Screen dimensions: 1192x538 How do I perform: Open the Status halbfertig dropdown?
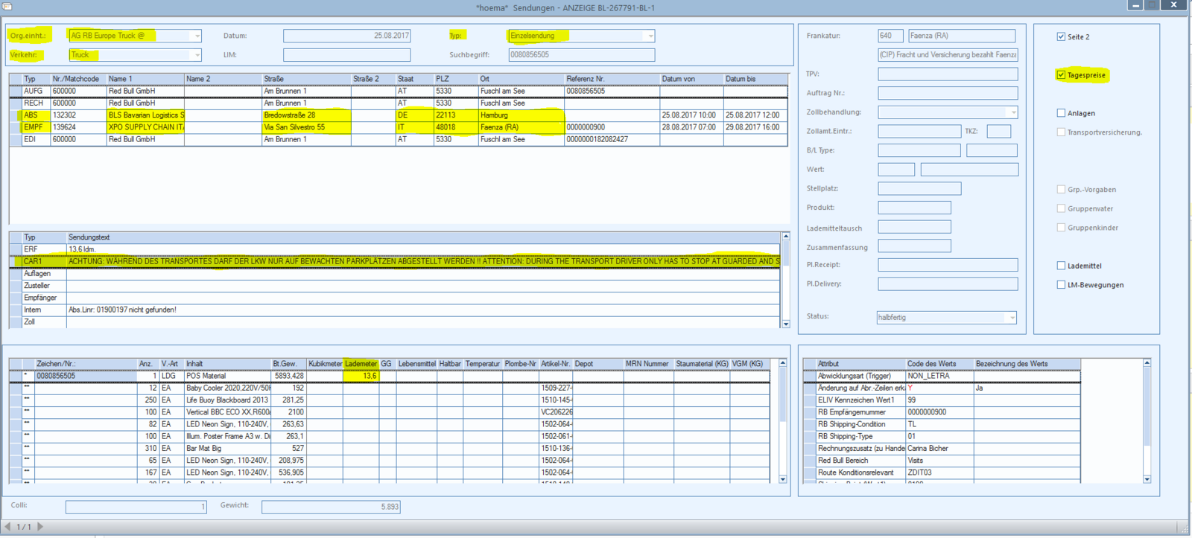[1012, 318]
